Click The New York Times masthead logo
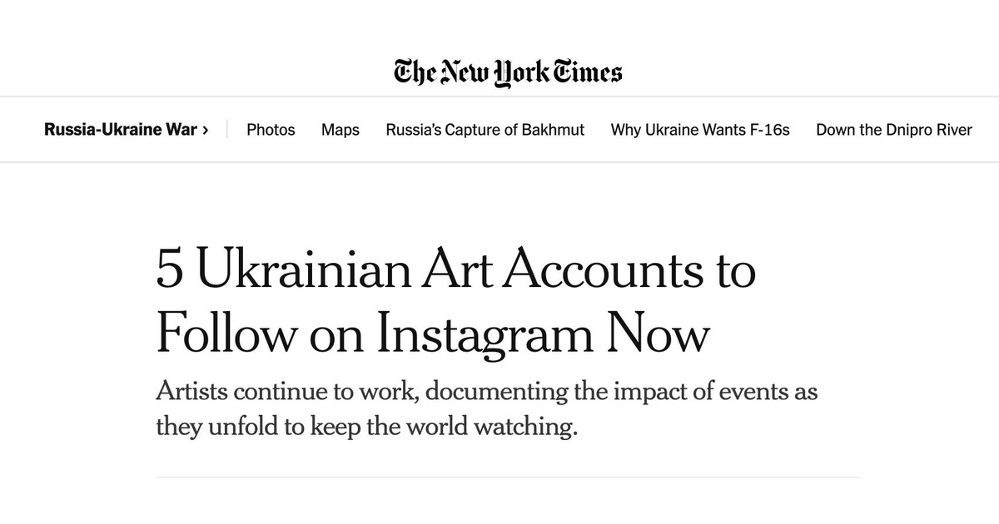 click(508, 72)
